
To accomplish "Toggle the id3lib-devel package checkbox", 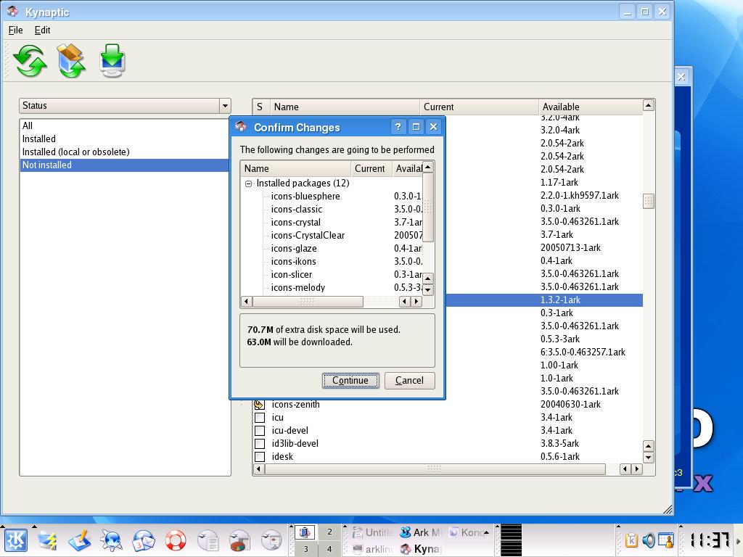I will (260, 444).
